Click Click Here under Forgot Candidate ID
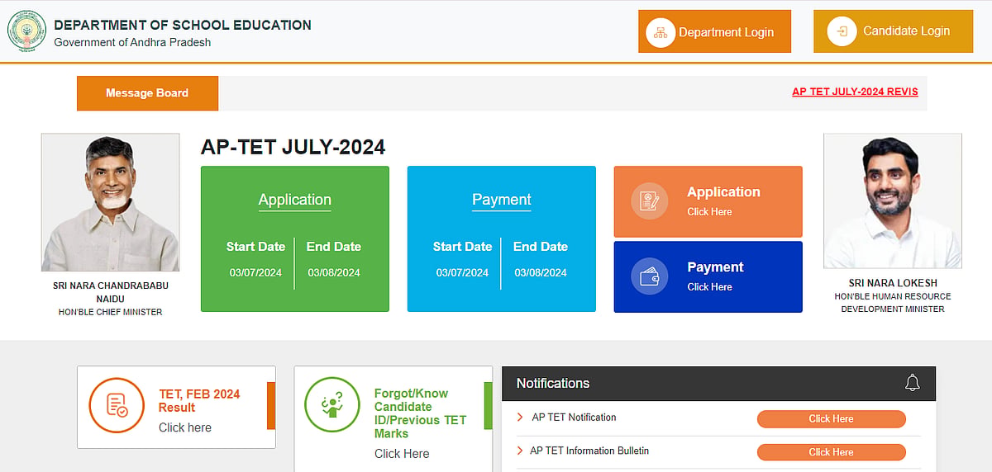 pos(402,453)
